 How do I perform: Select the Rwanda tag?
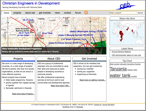tap(138, 64)
